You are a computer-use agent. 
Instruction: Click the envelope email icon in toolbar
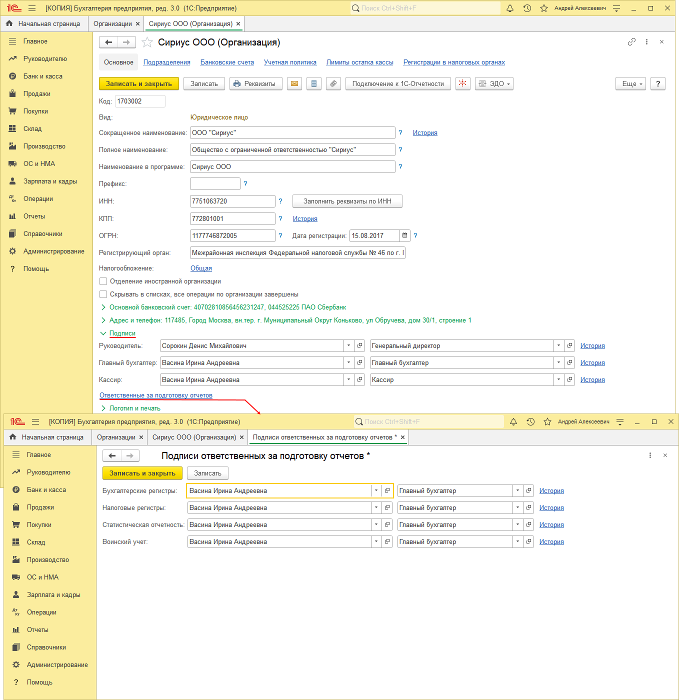click(x=294, y=84)
